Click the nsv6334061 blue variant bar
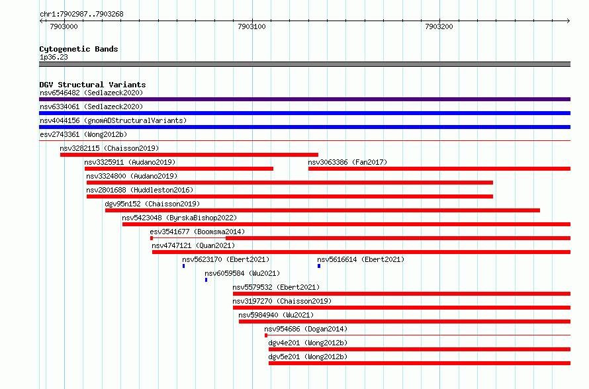This screenshot has height=389, width=589. (304, 113)
